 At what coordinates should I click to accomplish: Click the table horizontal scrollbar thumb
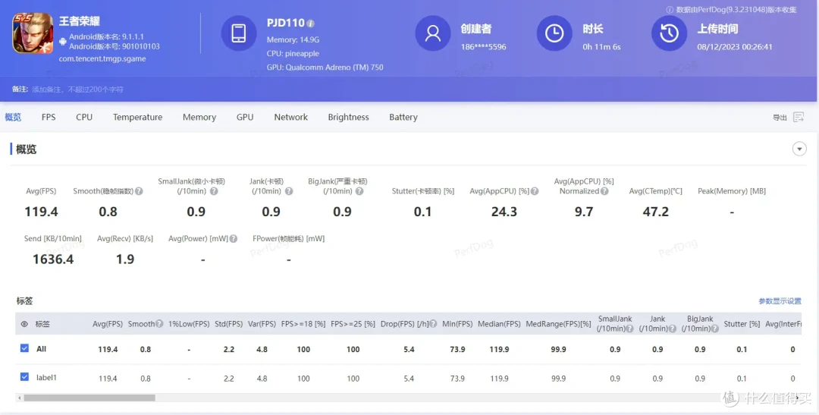click(x=89, y=398)
